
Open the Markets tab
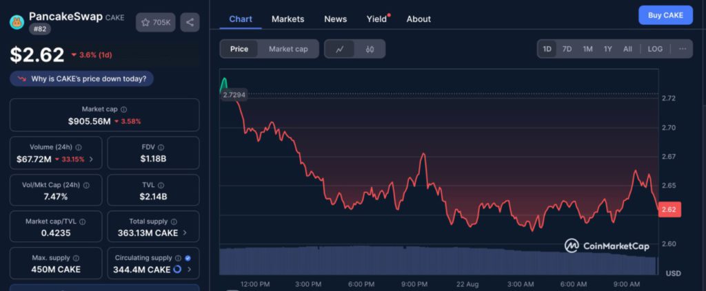point(288,19)
